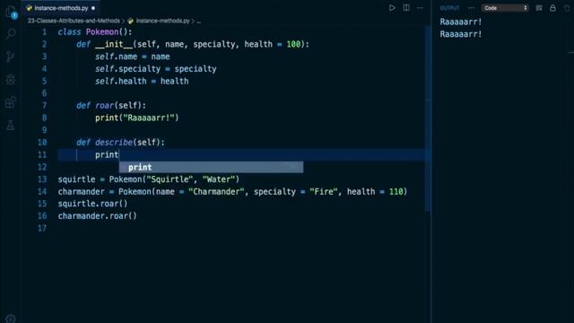Image resolution: width=574 pixels, height=323 pixels.
Task: Click line number 17 in gutter
Action: tap(42, 229)
